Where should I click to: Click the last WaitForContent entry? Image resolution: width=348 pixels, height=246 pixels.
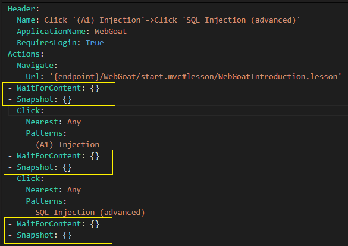[x=54, y=224]
